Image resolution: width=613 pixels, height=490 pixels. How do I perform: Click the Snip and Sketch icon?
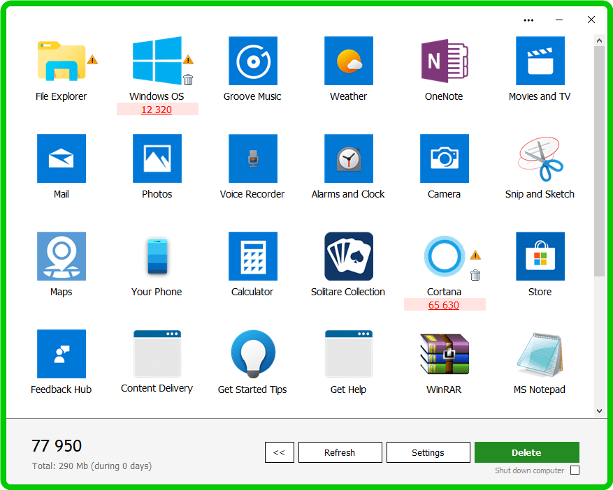point(541,159)
